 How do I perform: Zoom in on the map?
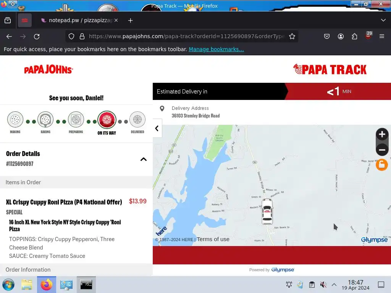382,135
